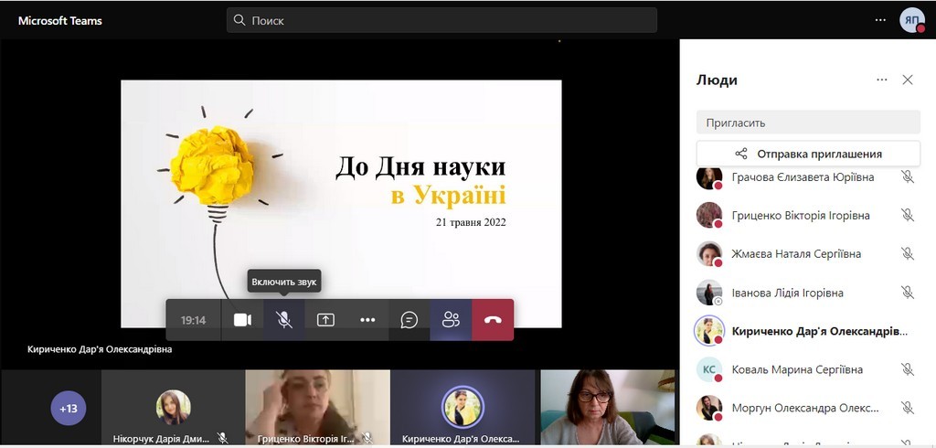Hang up with the red button
936x448 pixels.
[x=493, y=320]
